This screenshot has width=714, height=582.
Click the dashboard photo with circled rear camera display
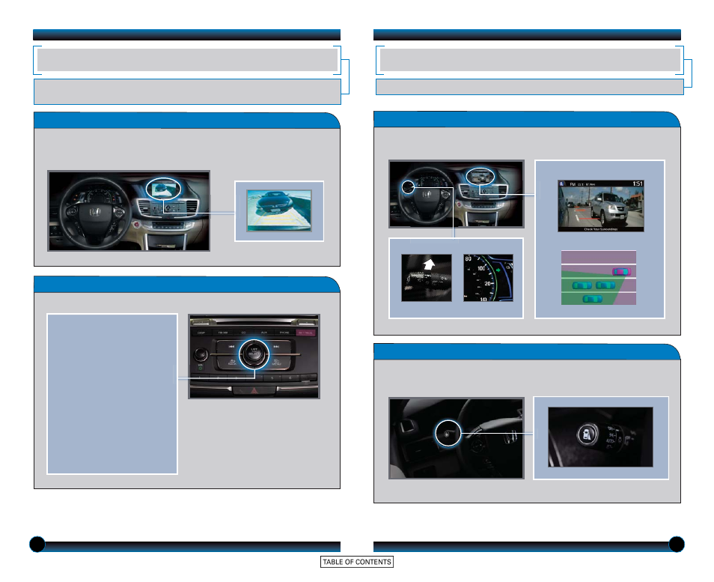129,211
